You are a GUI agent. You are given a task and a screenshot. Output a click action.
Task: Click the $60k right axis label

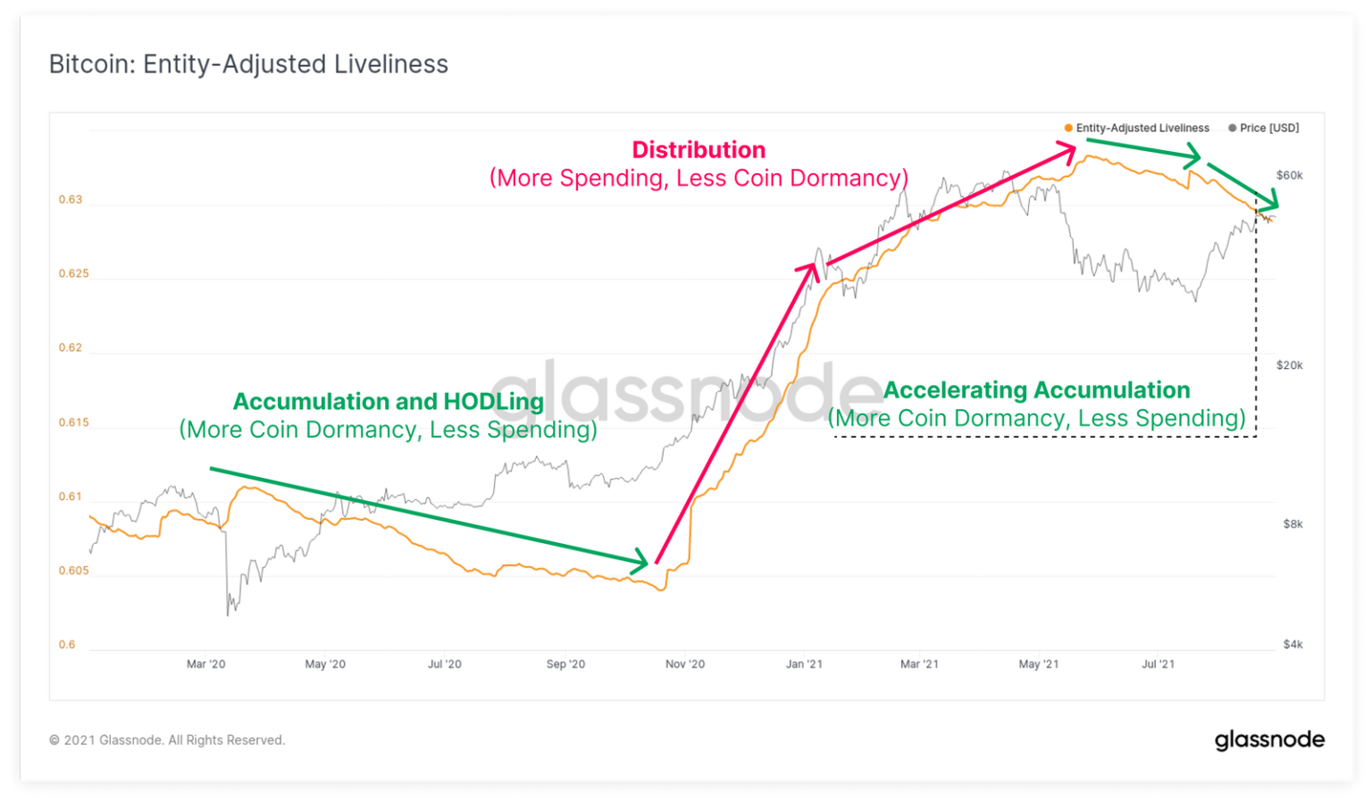(x=1289, y=175)
